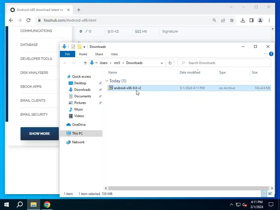Click SHOW MORE button on fosshub

tap(39, 133)
